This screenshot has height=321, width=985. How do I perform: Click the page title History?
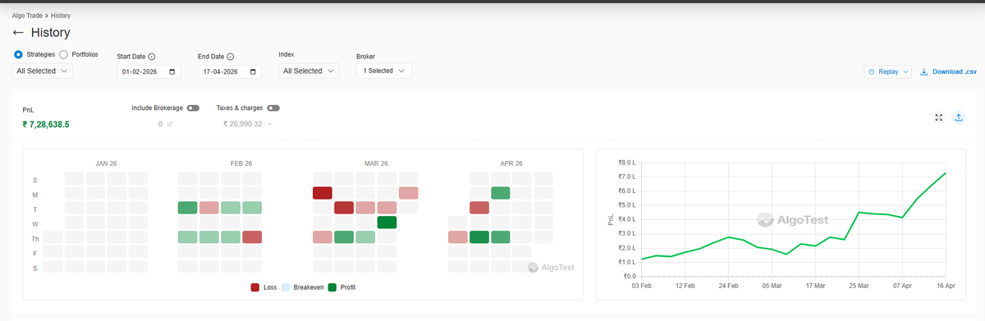tap(50, 33)
